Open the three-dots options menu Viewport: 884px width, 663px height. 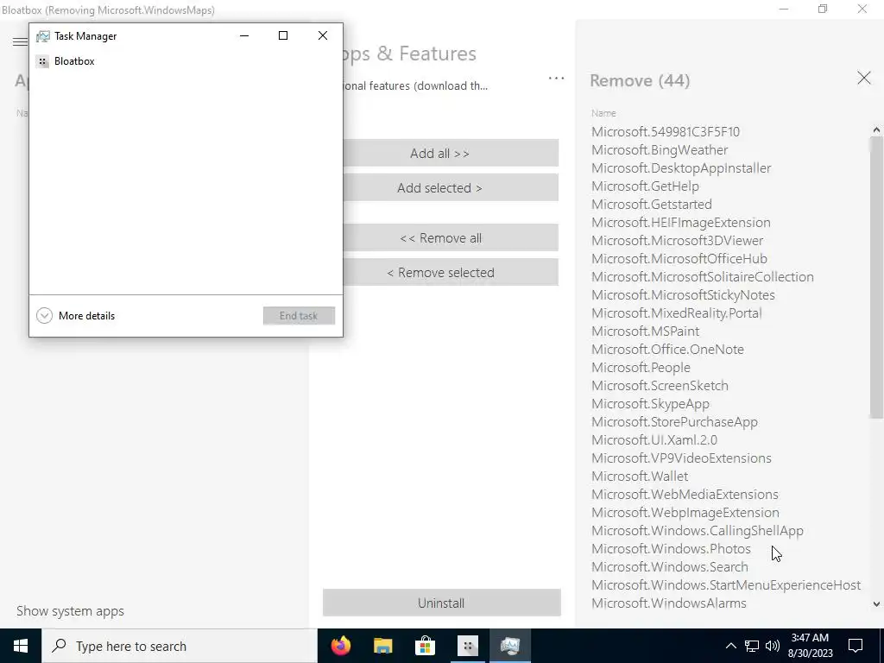pos(556,79)
